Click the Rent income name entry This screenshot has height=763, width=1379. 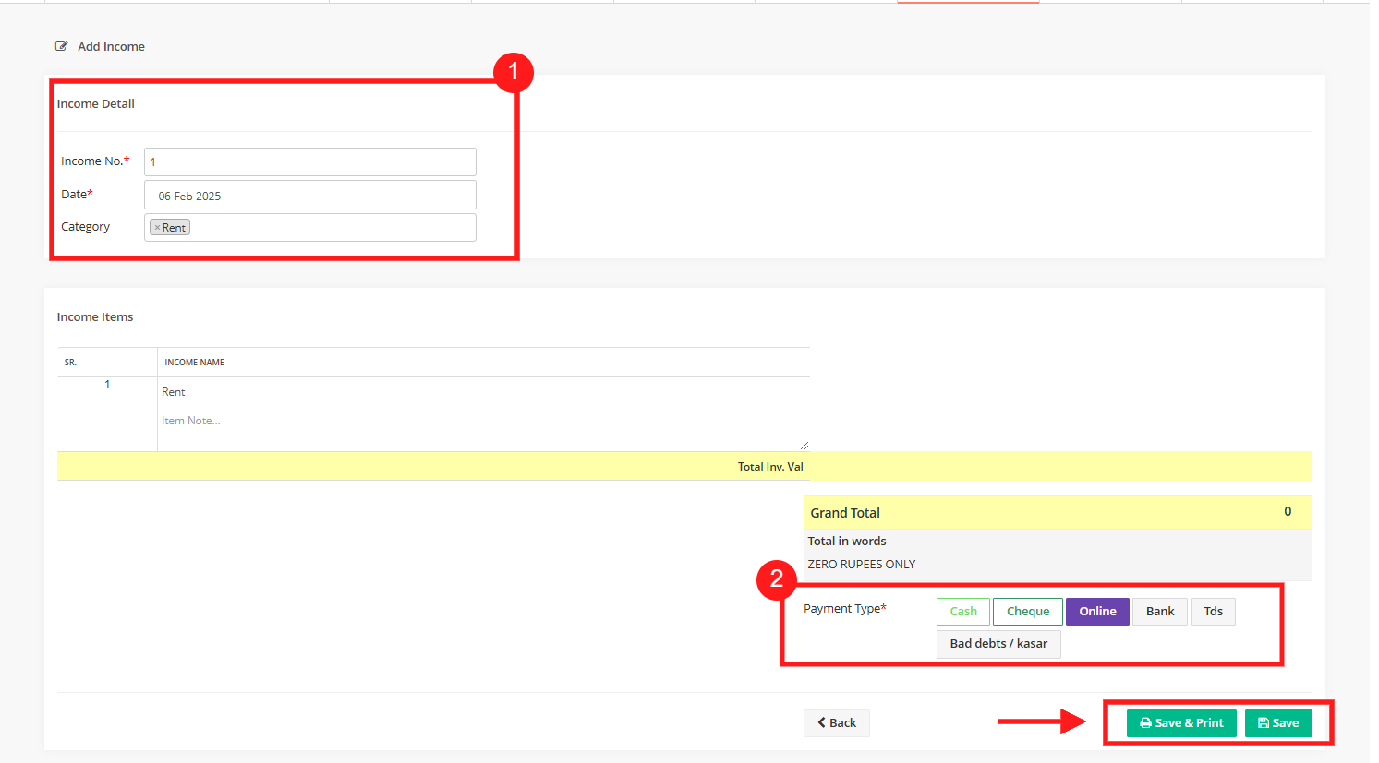(174, 392)
